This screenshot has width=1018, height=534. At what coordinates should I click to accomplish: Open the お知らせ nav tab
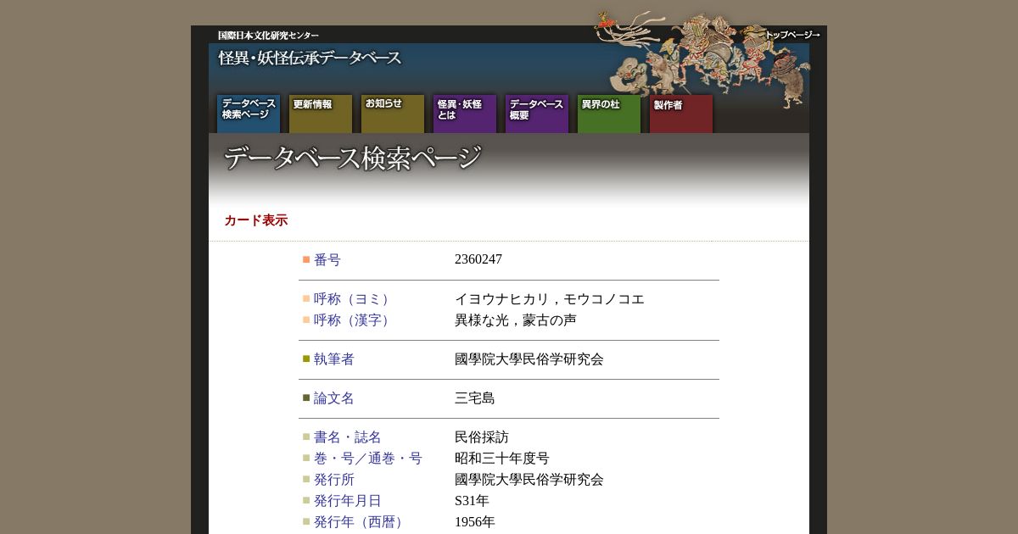point(393,114)
